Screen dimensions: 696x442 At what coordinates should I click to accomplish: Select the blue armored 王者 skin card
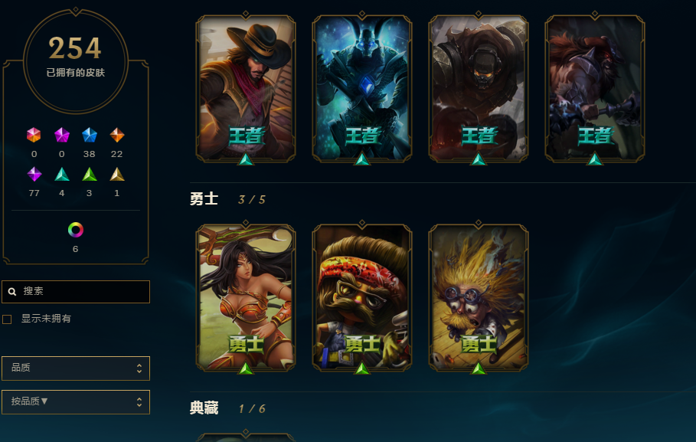tap(362, 89)
